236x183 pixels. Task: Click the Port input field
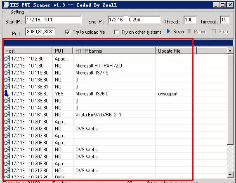point(40,32)
